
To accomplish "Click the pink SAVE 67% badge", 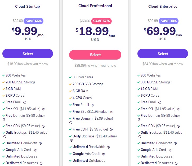I will point(101,21).
